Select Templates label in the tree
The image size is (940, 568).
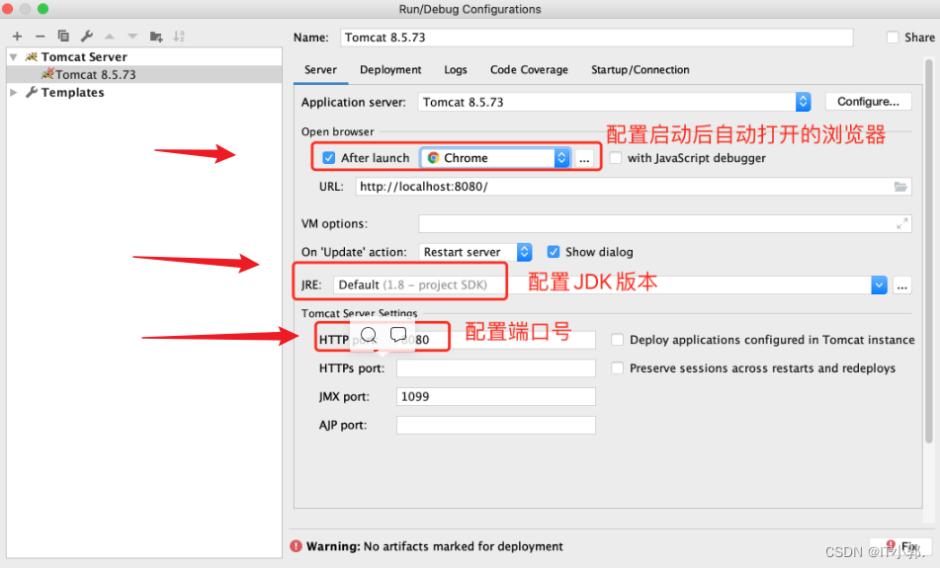(72, 92)
